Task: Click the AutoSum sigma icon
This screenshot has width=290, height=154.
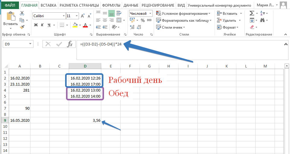Action: (252, 13)
